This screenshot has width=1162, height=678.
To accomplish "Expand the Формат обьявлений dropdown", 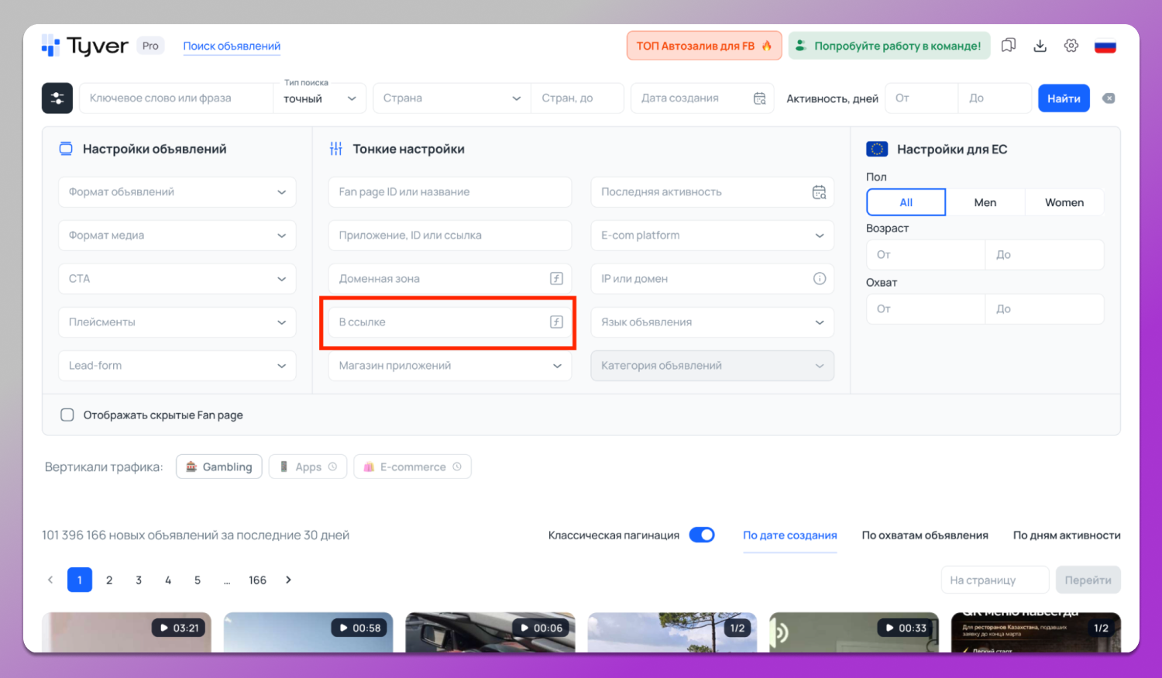I will pyautogui.click(x=177, y=191).
